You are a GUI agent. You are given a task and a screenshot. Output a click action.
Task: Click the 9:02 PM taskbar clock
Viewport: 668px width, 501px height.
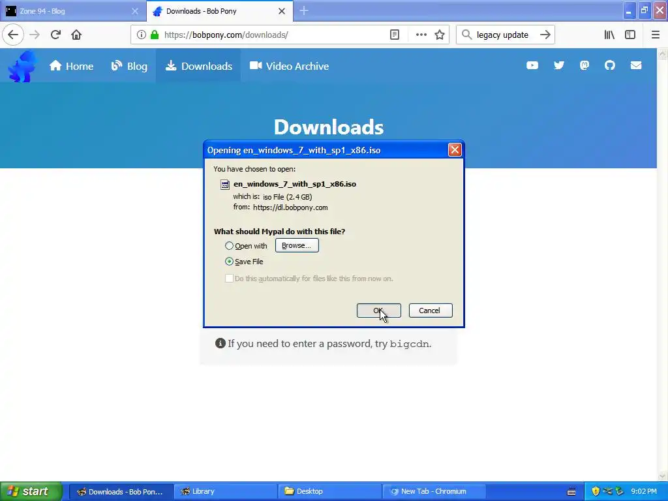pos(644,491)
